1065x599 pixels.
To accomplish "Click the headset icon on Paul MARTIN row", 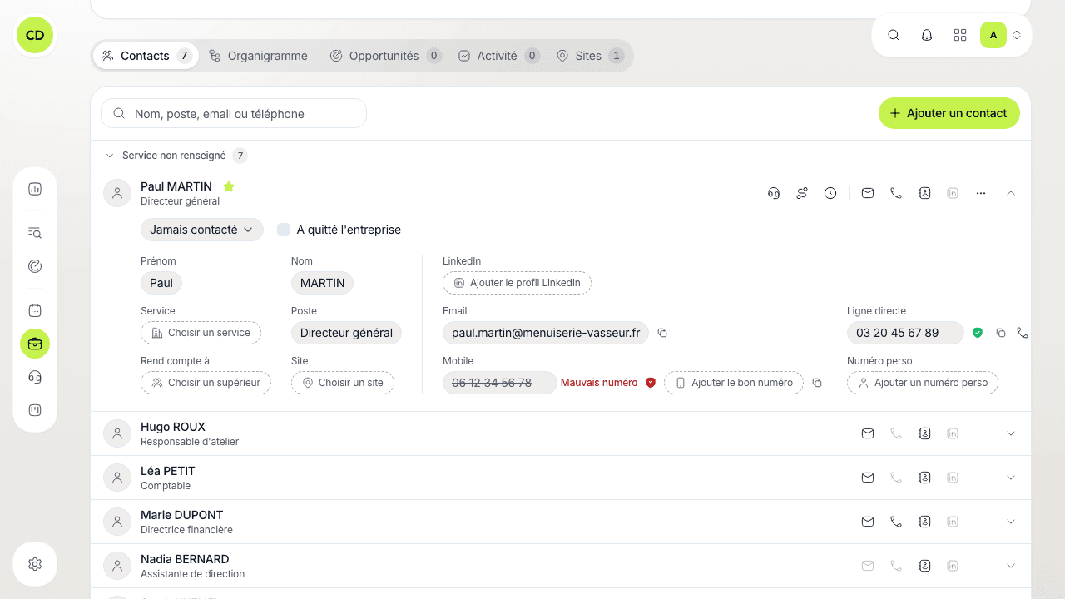I will click(774, 193).
